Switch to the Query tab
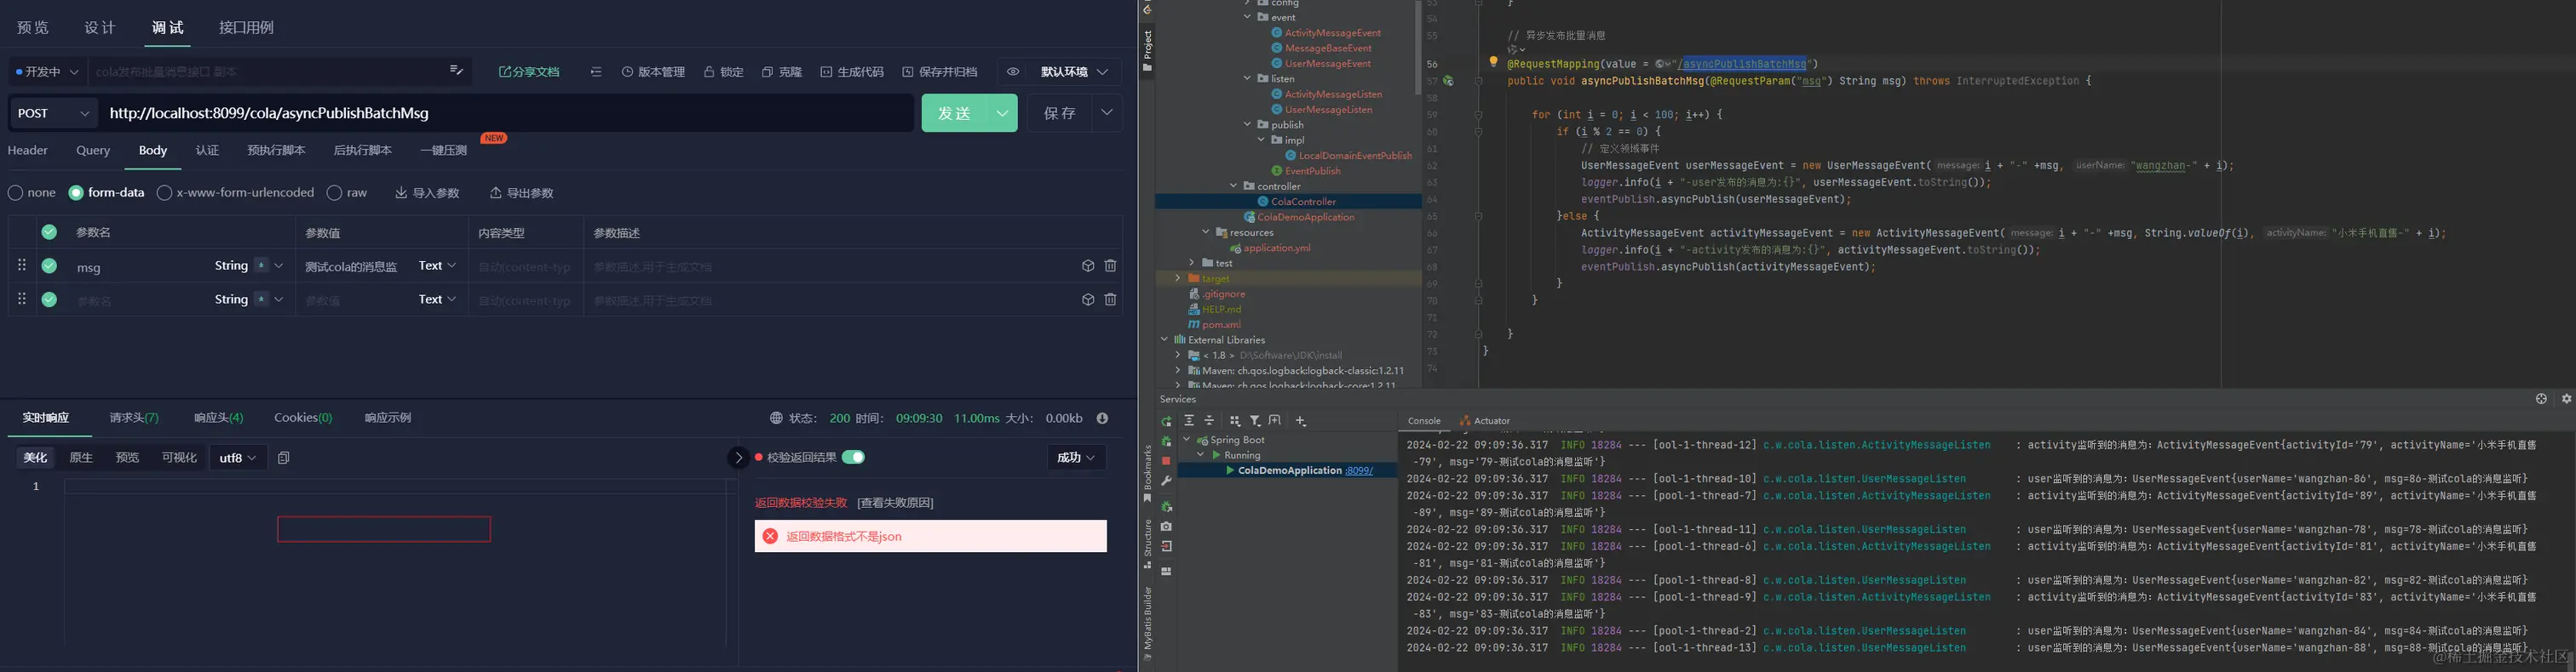Screen dimensions: 2576x672 pyautogui.click(x=93, y=151)
